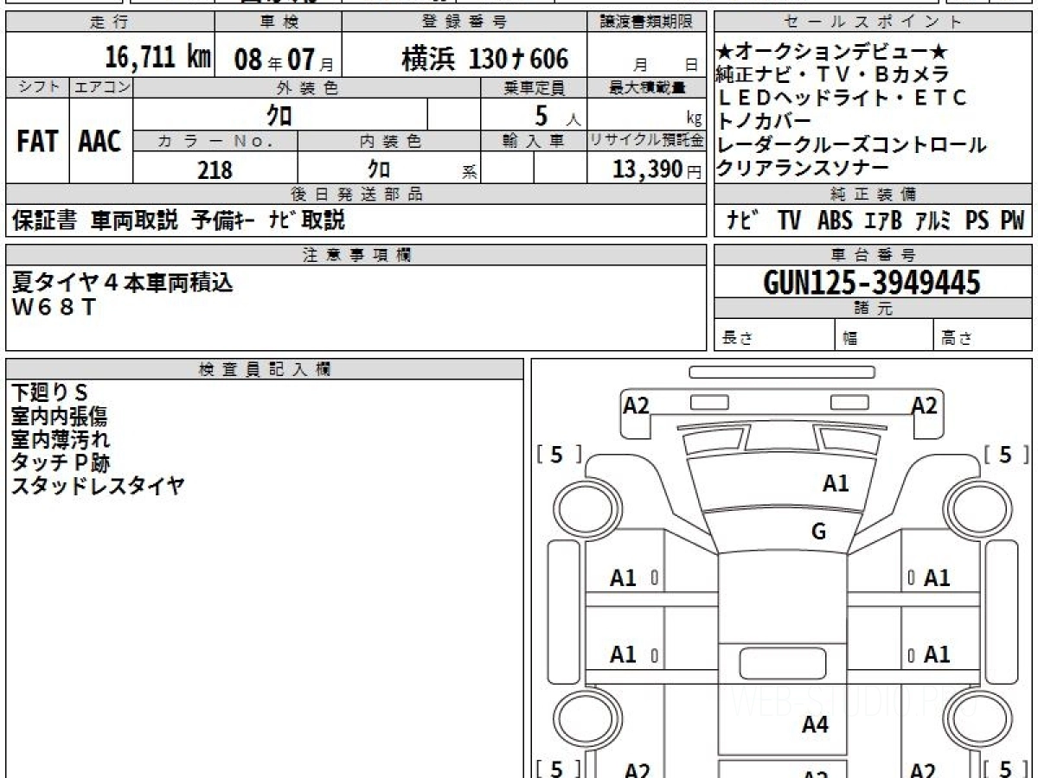Screen dimensions: 1038x778
Task: Select the seating capacity 5人
Action: (x=557, y=116)
